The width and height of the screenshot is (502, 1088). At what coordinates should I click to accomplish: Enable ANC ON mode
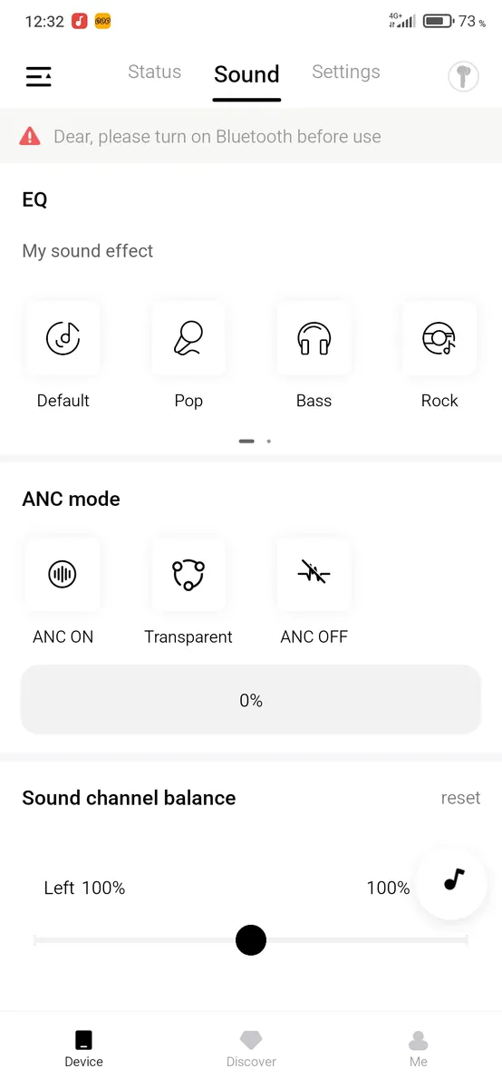[x=63, y=574]
